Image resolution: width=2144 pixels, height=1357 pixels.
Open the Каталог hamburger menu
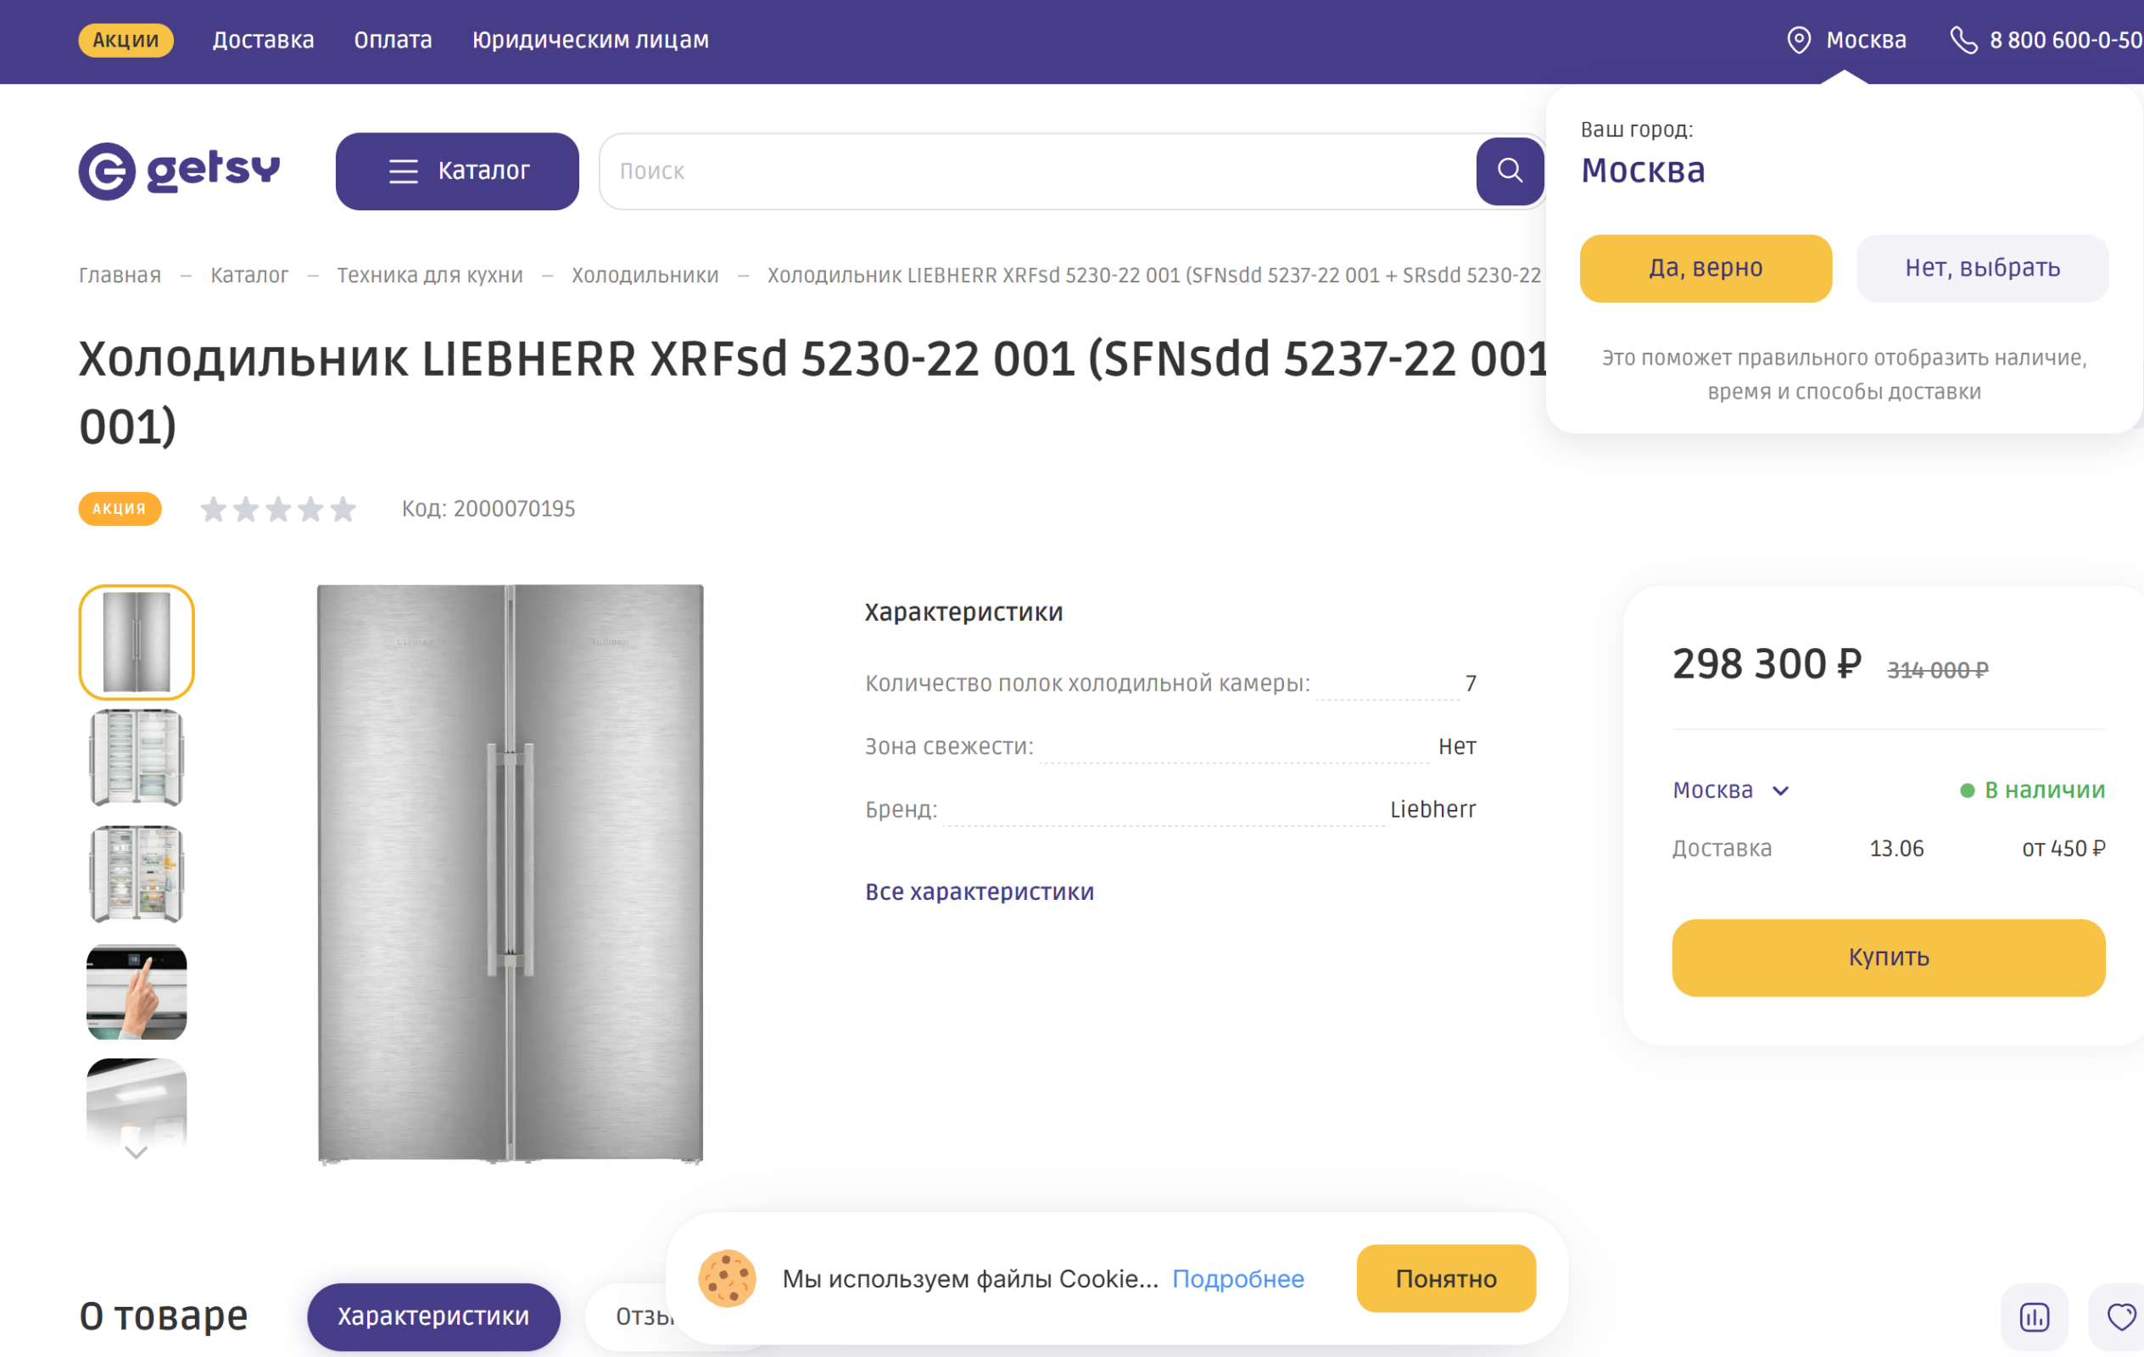(457, 171)
